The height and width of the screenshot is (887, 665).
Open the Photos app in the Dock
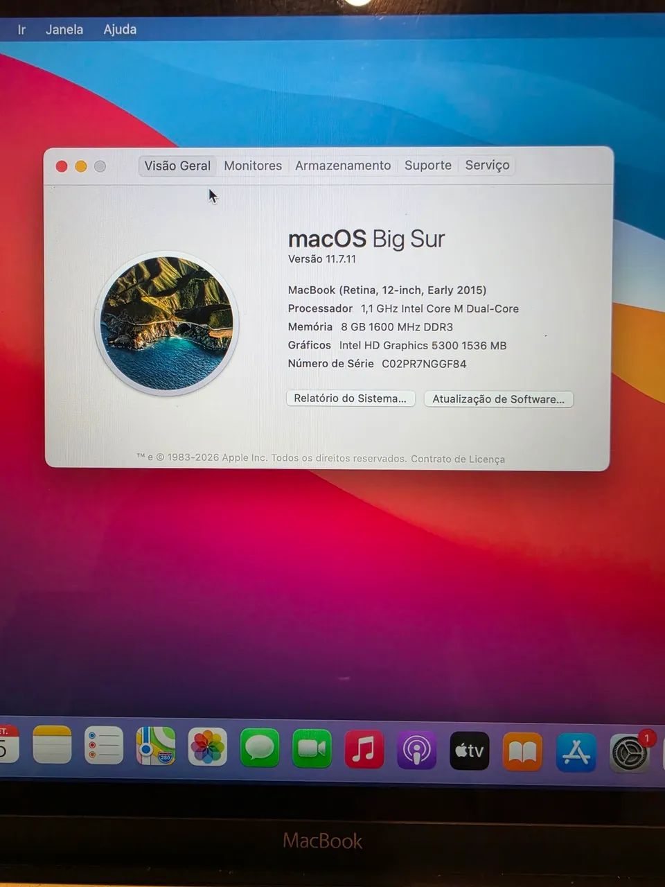(x=208, y=747)
